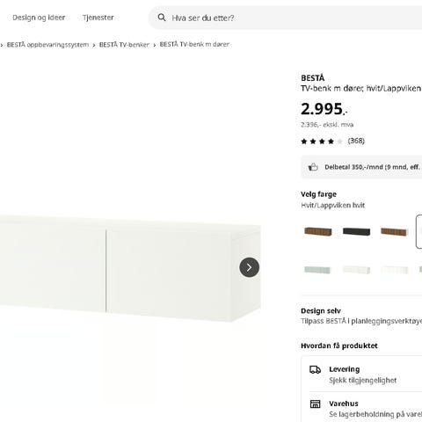Select first brown wood color variant
Image resolution: width=422 pixels, height=422 pixels.
coord(318,231)
